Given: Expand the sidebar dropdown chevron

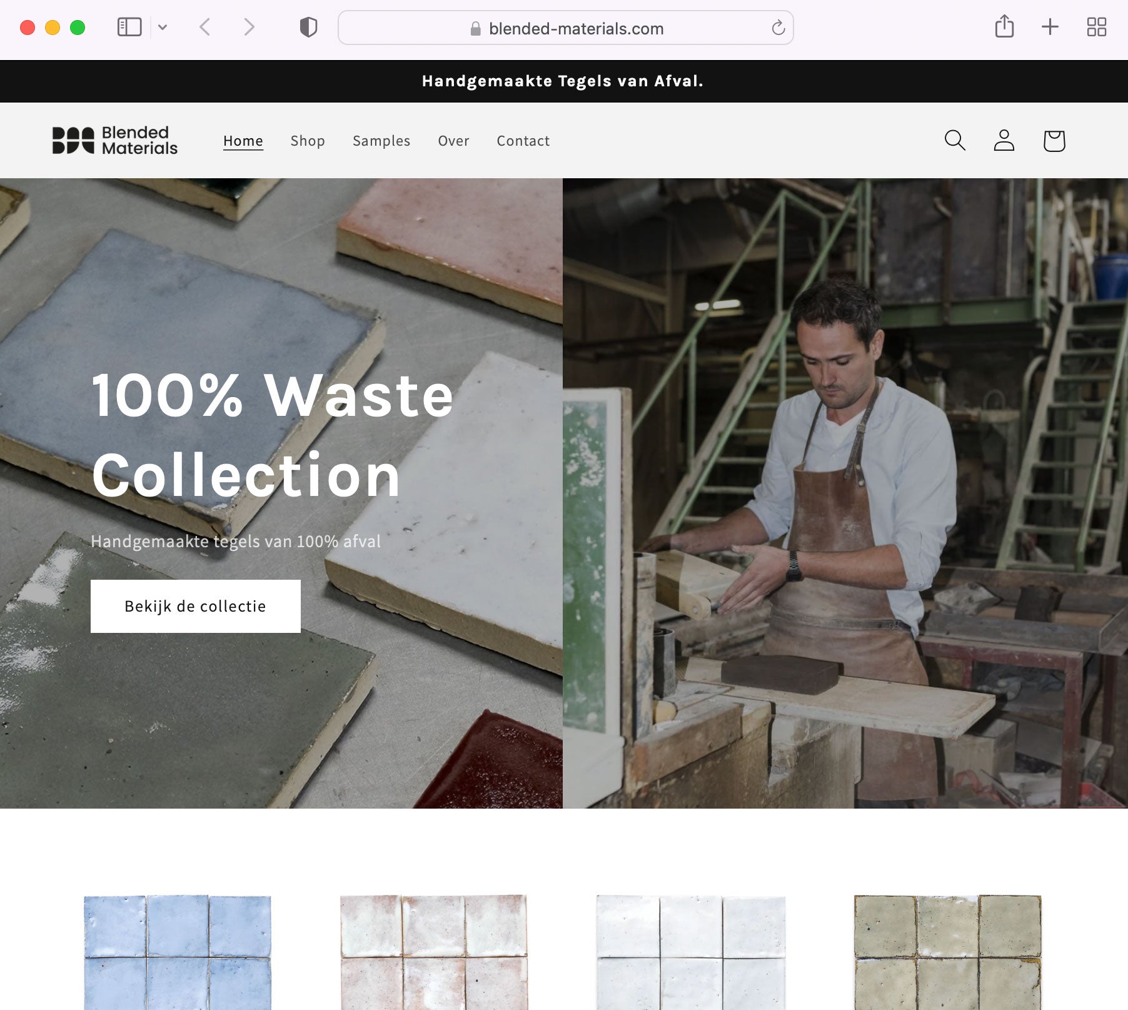Looking at the screenshot, I should click(163, 27).
